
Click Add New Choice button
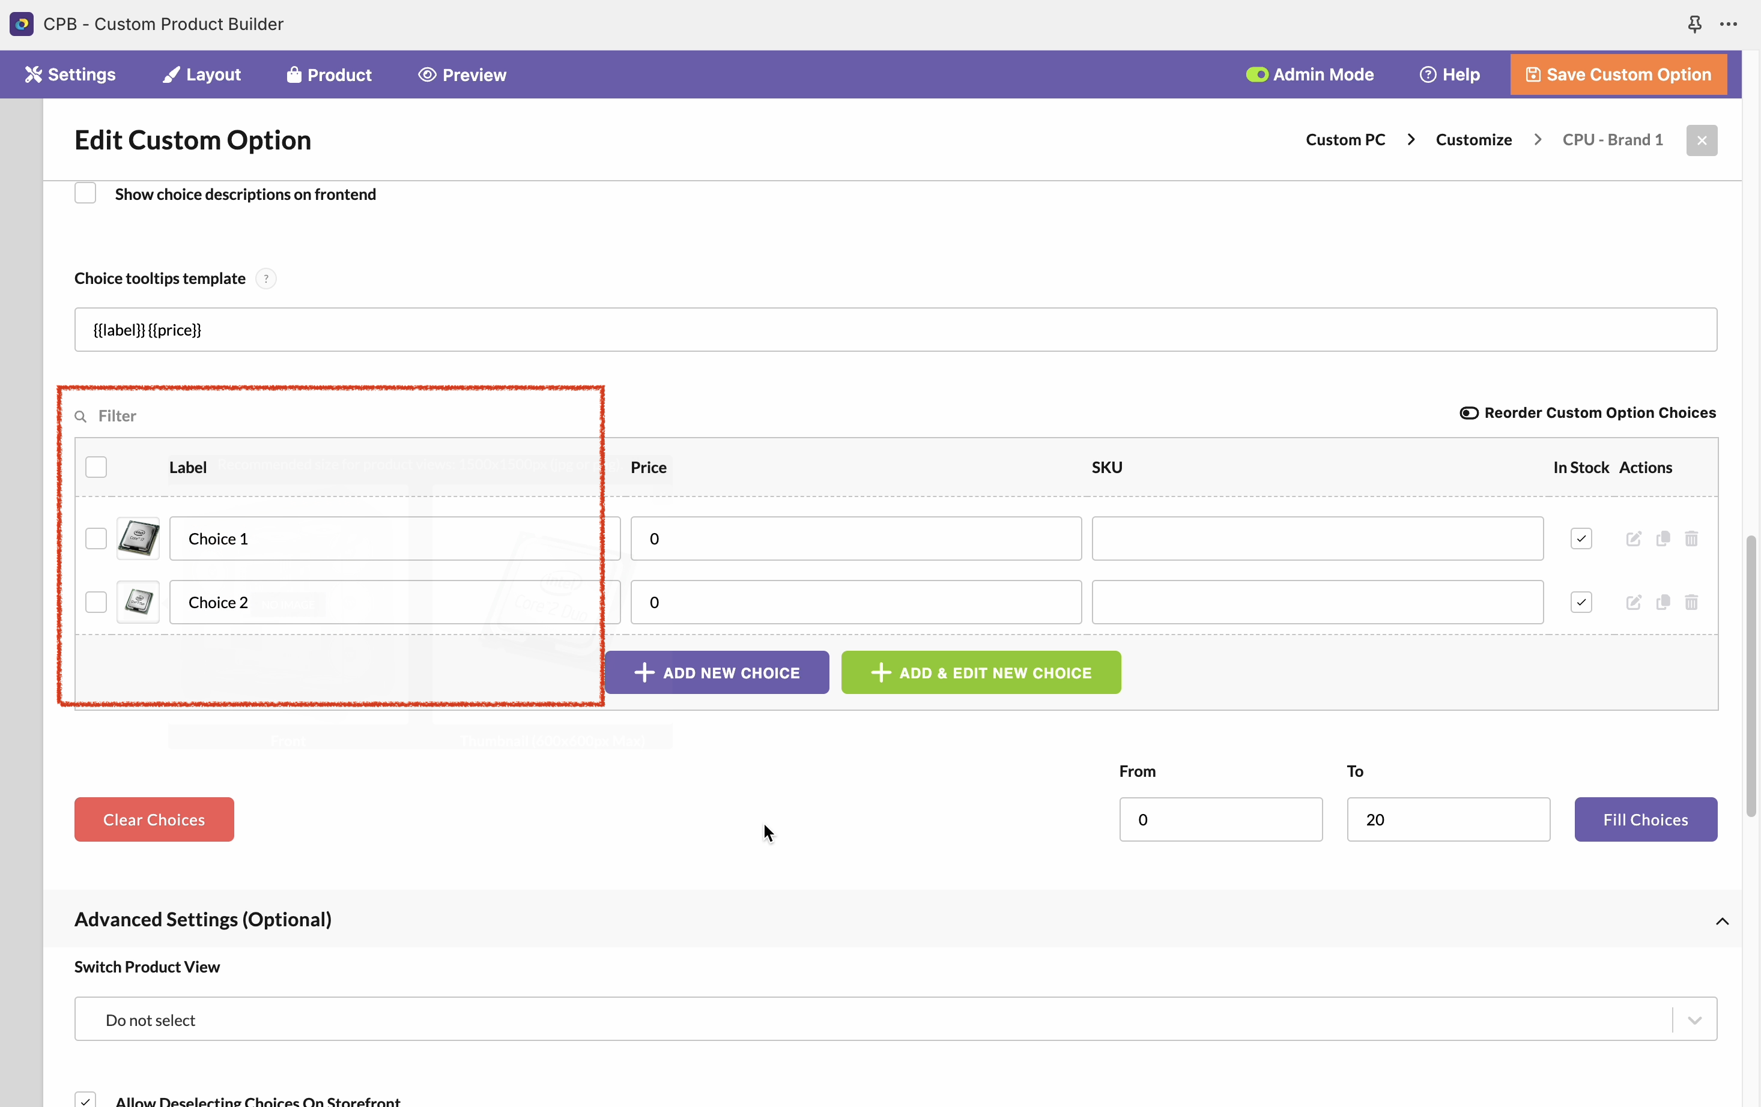(717, 673)
